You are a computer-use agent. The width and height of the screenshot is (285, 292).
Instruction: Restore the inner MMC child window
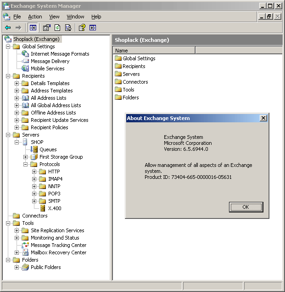tap(269, 17)
